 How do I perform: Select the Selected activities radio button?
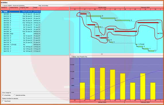[x=14, y=95]
